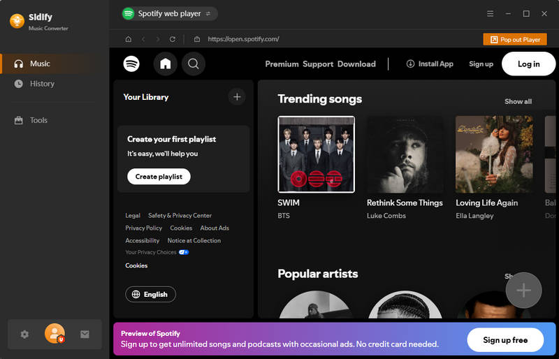Image resolution: width=559 pixels, height=359 pixels.
Task: Select Loving Life Again cover thumbnail
Action: click(495, 154)
